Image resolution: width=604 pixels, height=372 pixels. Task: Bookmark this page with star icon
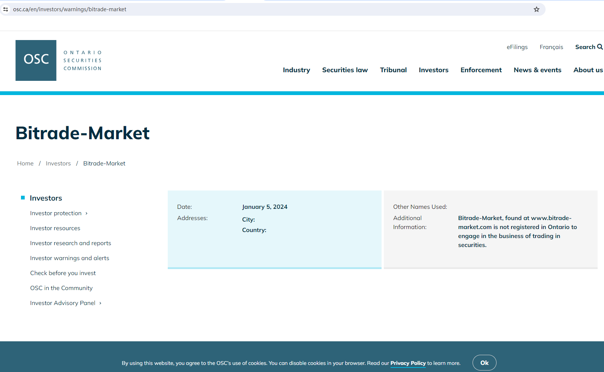click(536, 9)
